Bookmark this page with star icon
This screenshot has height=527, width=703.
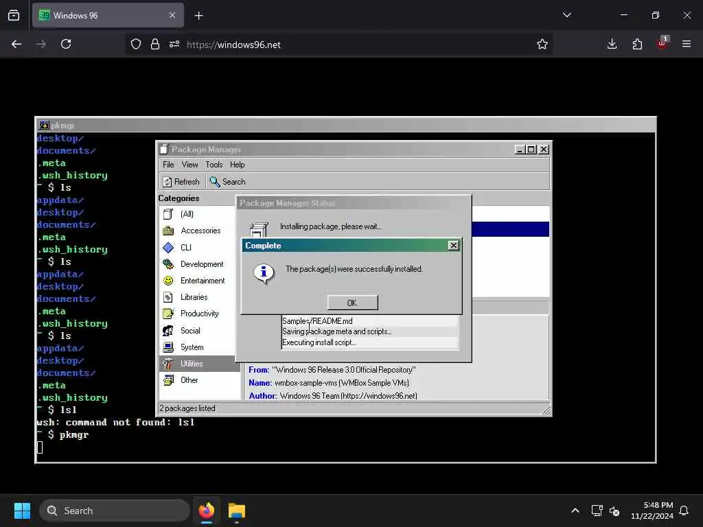point(542,44)
